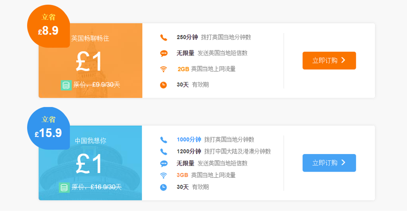Click the chevron arrow on orange 立即订购

coord(343,60)
